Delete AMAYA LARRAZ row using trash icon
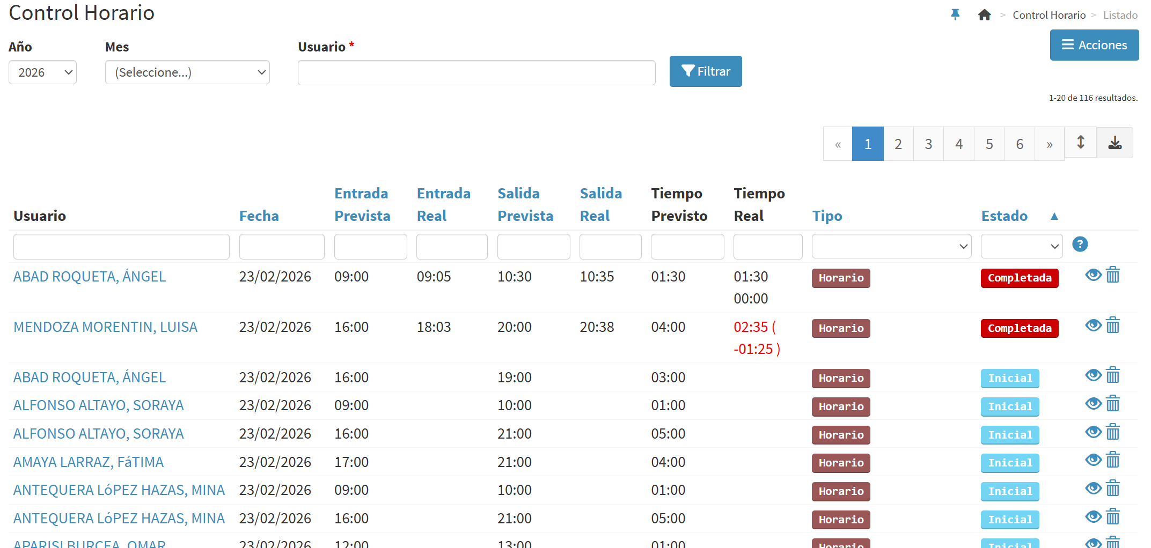1151x548 pixels. (1113, 460)
